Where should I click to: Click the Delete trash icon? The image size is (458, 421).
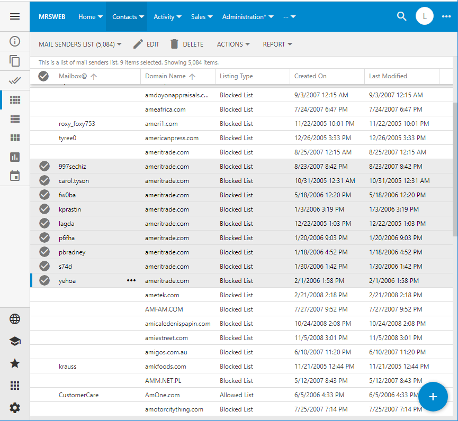174,44
